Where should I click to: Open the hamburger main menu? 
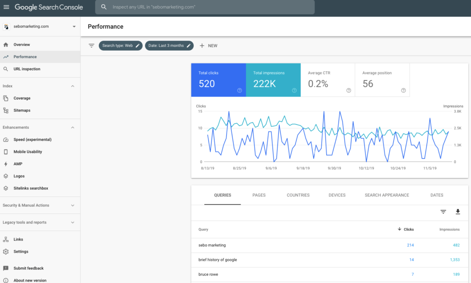[6, 7]
